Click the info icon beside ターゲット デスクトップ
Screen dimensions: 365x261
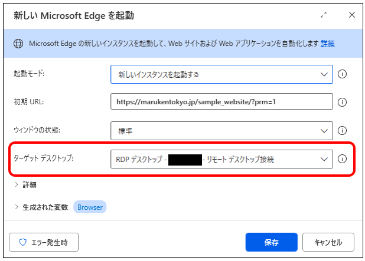[342, 159]
